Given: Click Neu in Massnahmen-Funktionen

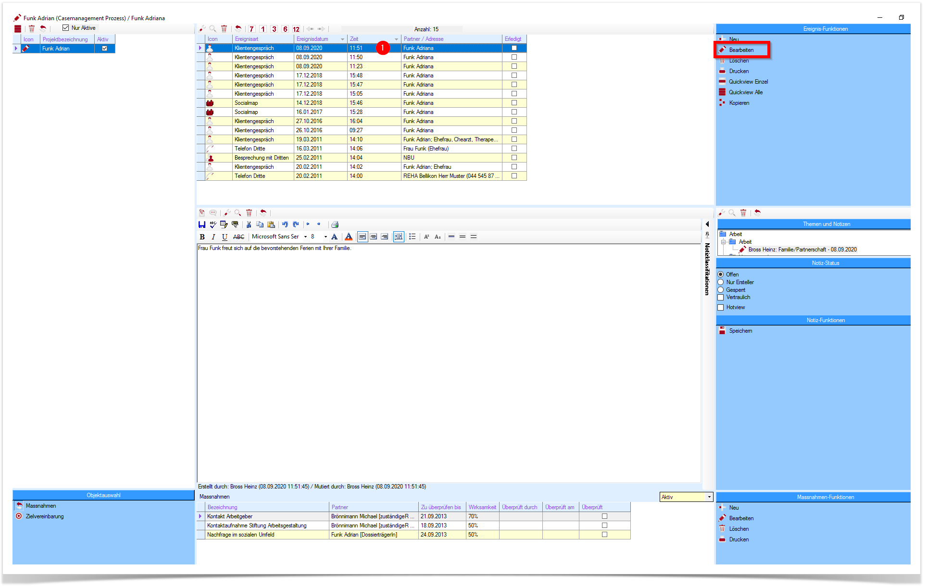Looking at the screenshot, I should coord(734,508).
